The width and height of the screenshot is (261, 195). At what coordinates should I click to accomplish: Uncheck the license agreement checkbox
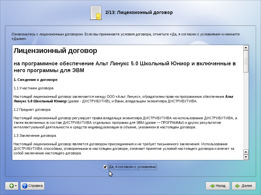pos(105,167)
